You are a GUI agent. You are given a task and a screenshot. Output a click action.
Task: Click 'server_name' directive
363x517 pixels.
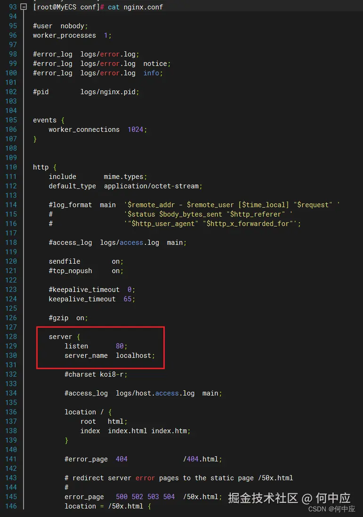[86, 355]
